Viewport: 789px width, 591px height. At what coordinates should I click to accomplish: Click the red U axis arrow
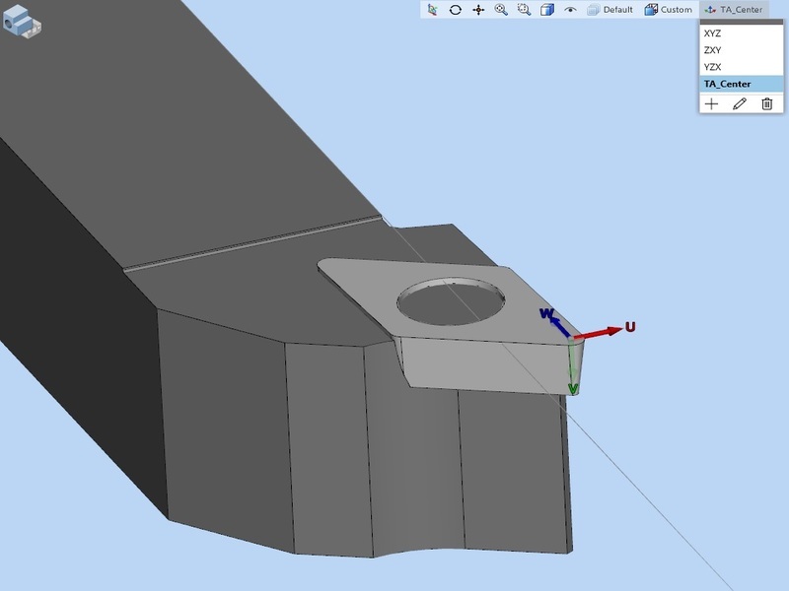click(x=599, y=333)
